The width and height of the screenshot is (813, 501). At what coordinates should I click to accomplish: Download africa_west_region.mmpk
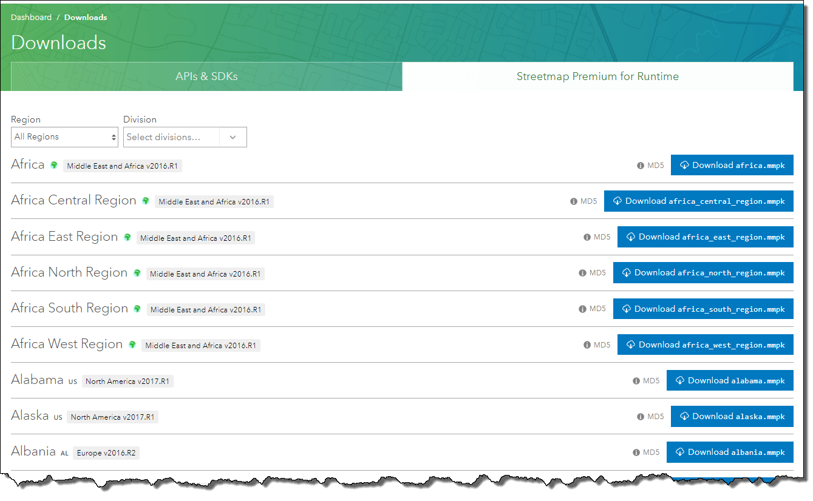point(705,345)
